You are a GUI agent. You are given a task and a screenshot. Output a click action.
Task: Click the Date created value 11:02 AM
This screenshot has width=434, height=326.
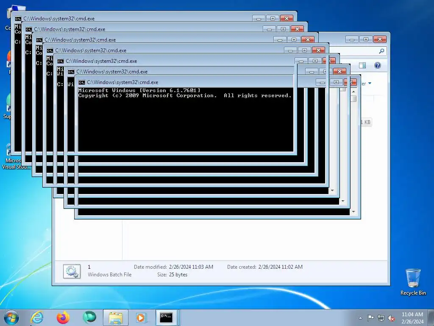coord(281,267)
